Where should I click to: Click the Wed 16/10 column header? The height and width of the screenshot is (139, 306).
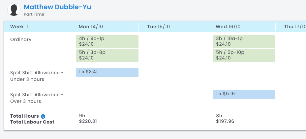click(228, 27)
